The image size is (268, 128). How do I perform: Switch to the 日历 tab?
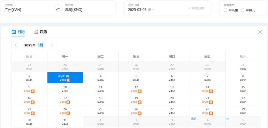pyautogui.click(x=18, y=32)
